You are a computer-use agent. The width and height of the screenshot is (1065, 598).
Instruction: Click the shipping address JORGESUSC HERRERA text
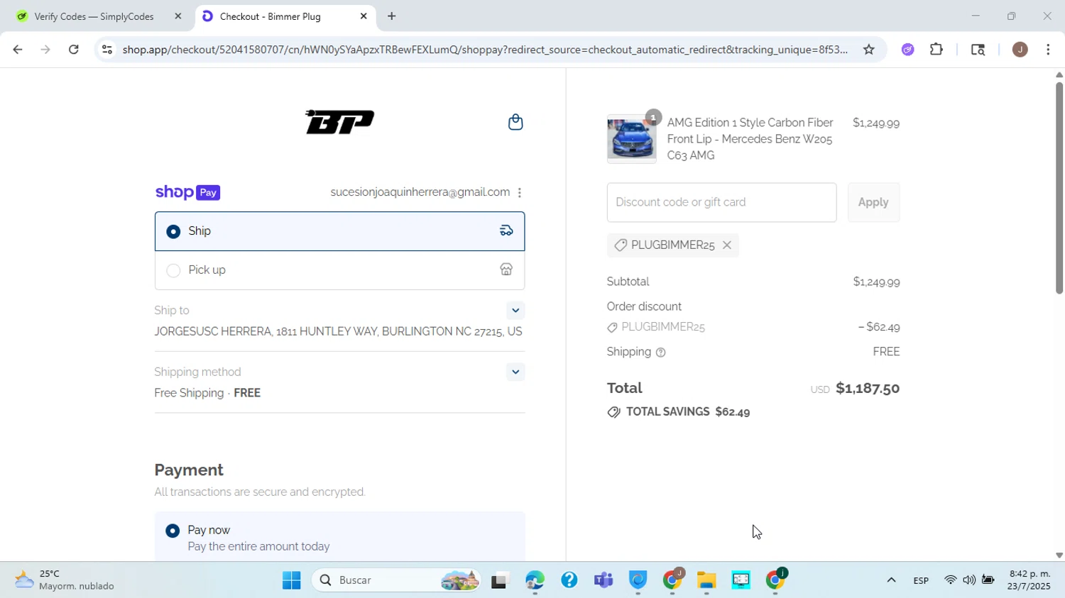click(338, 332)
